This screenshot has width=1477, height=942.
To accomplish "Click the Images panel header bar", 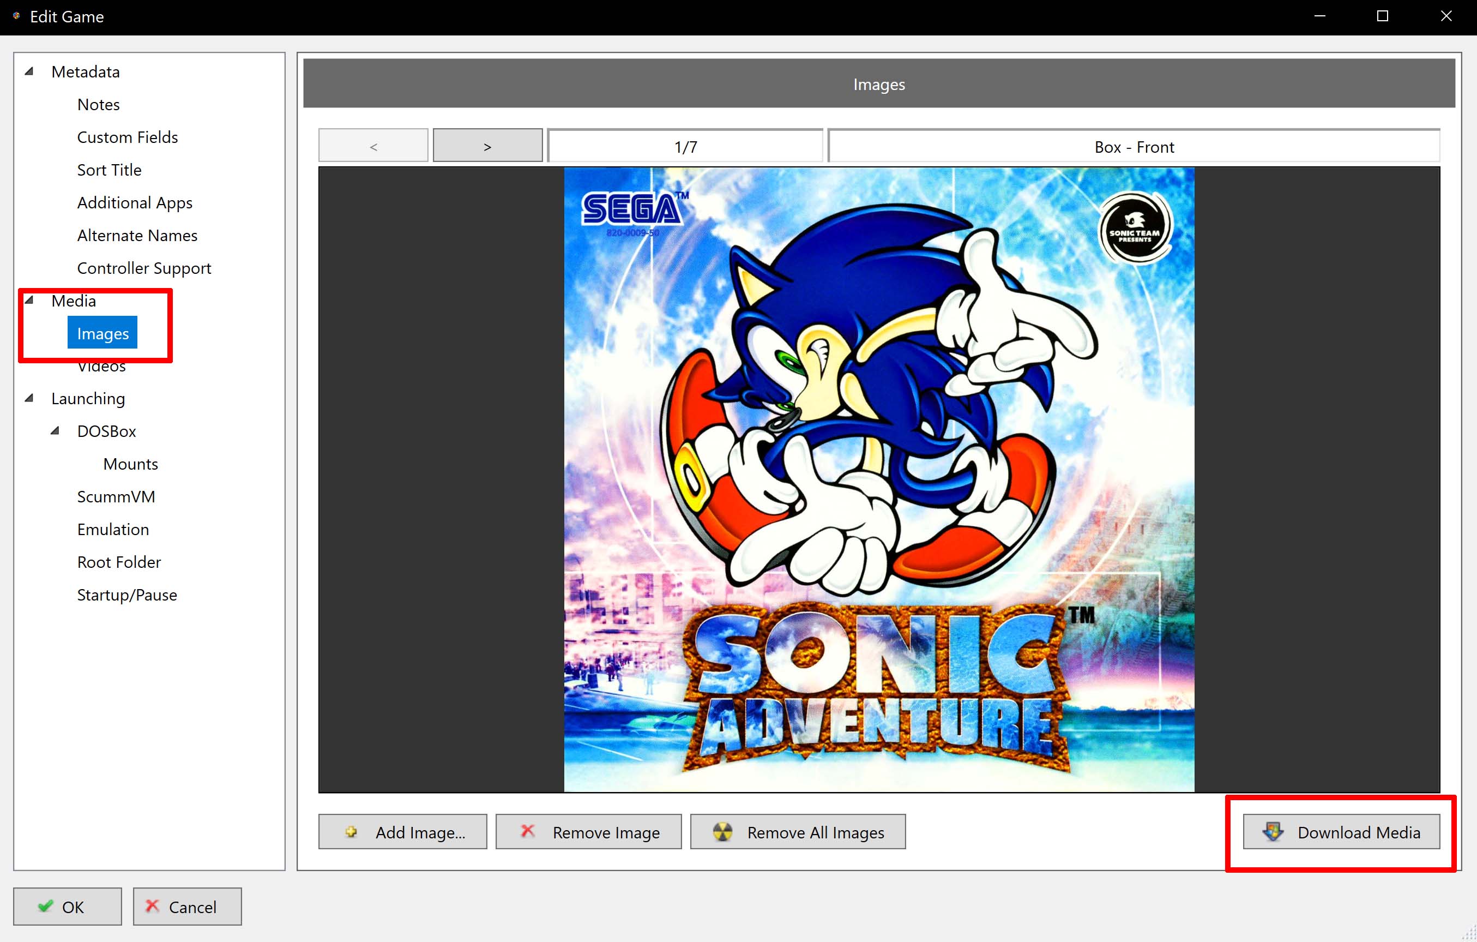I will click(x=879, y=83).
